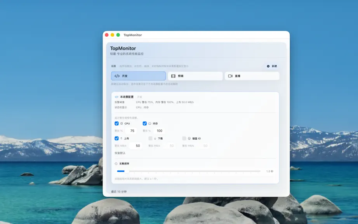Screen dimensions: 358x224
Task: Click the clock icon beside 采集频率
Action: click(x=116, y=164)
